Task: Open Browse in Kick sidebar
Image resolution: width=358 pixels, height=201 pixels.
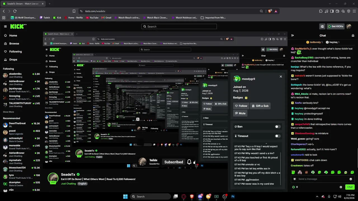Action: [x=11, y=44]
